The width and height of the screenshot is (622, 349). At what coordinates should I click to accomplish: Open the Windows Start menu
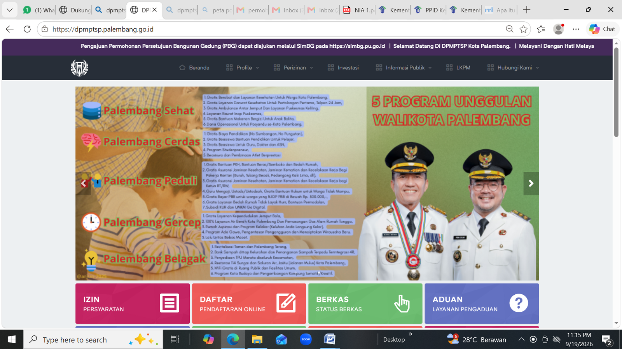[12, 340]
